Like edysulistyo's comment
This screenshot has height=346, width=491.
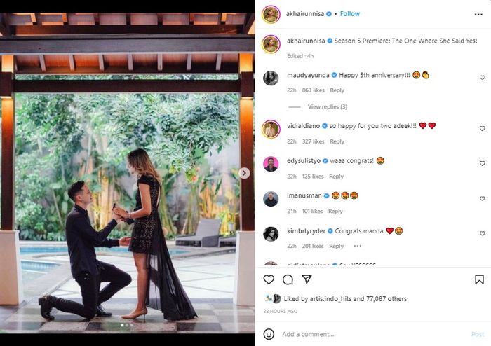[x=482, y=164]
